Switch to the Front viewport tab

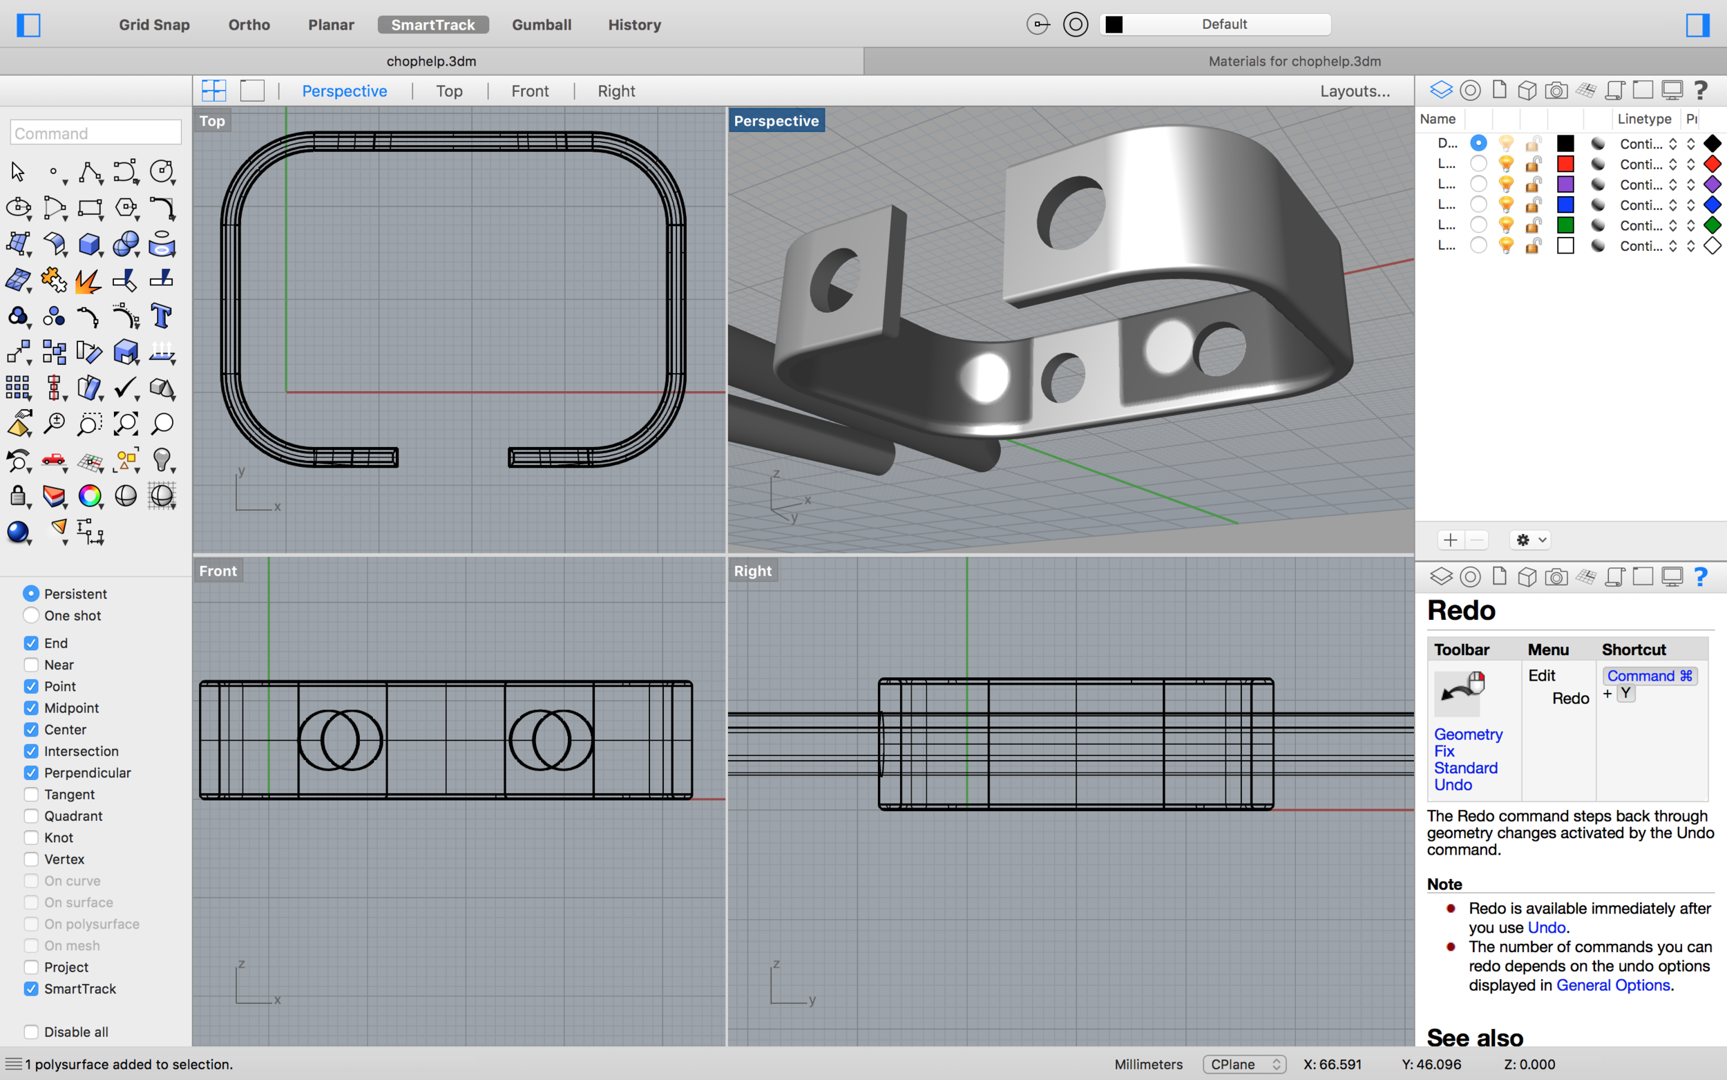click(530, 91)
